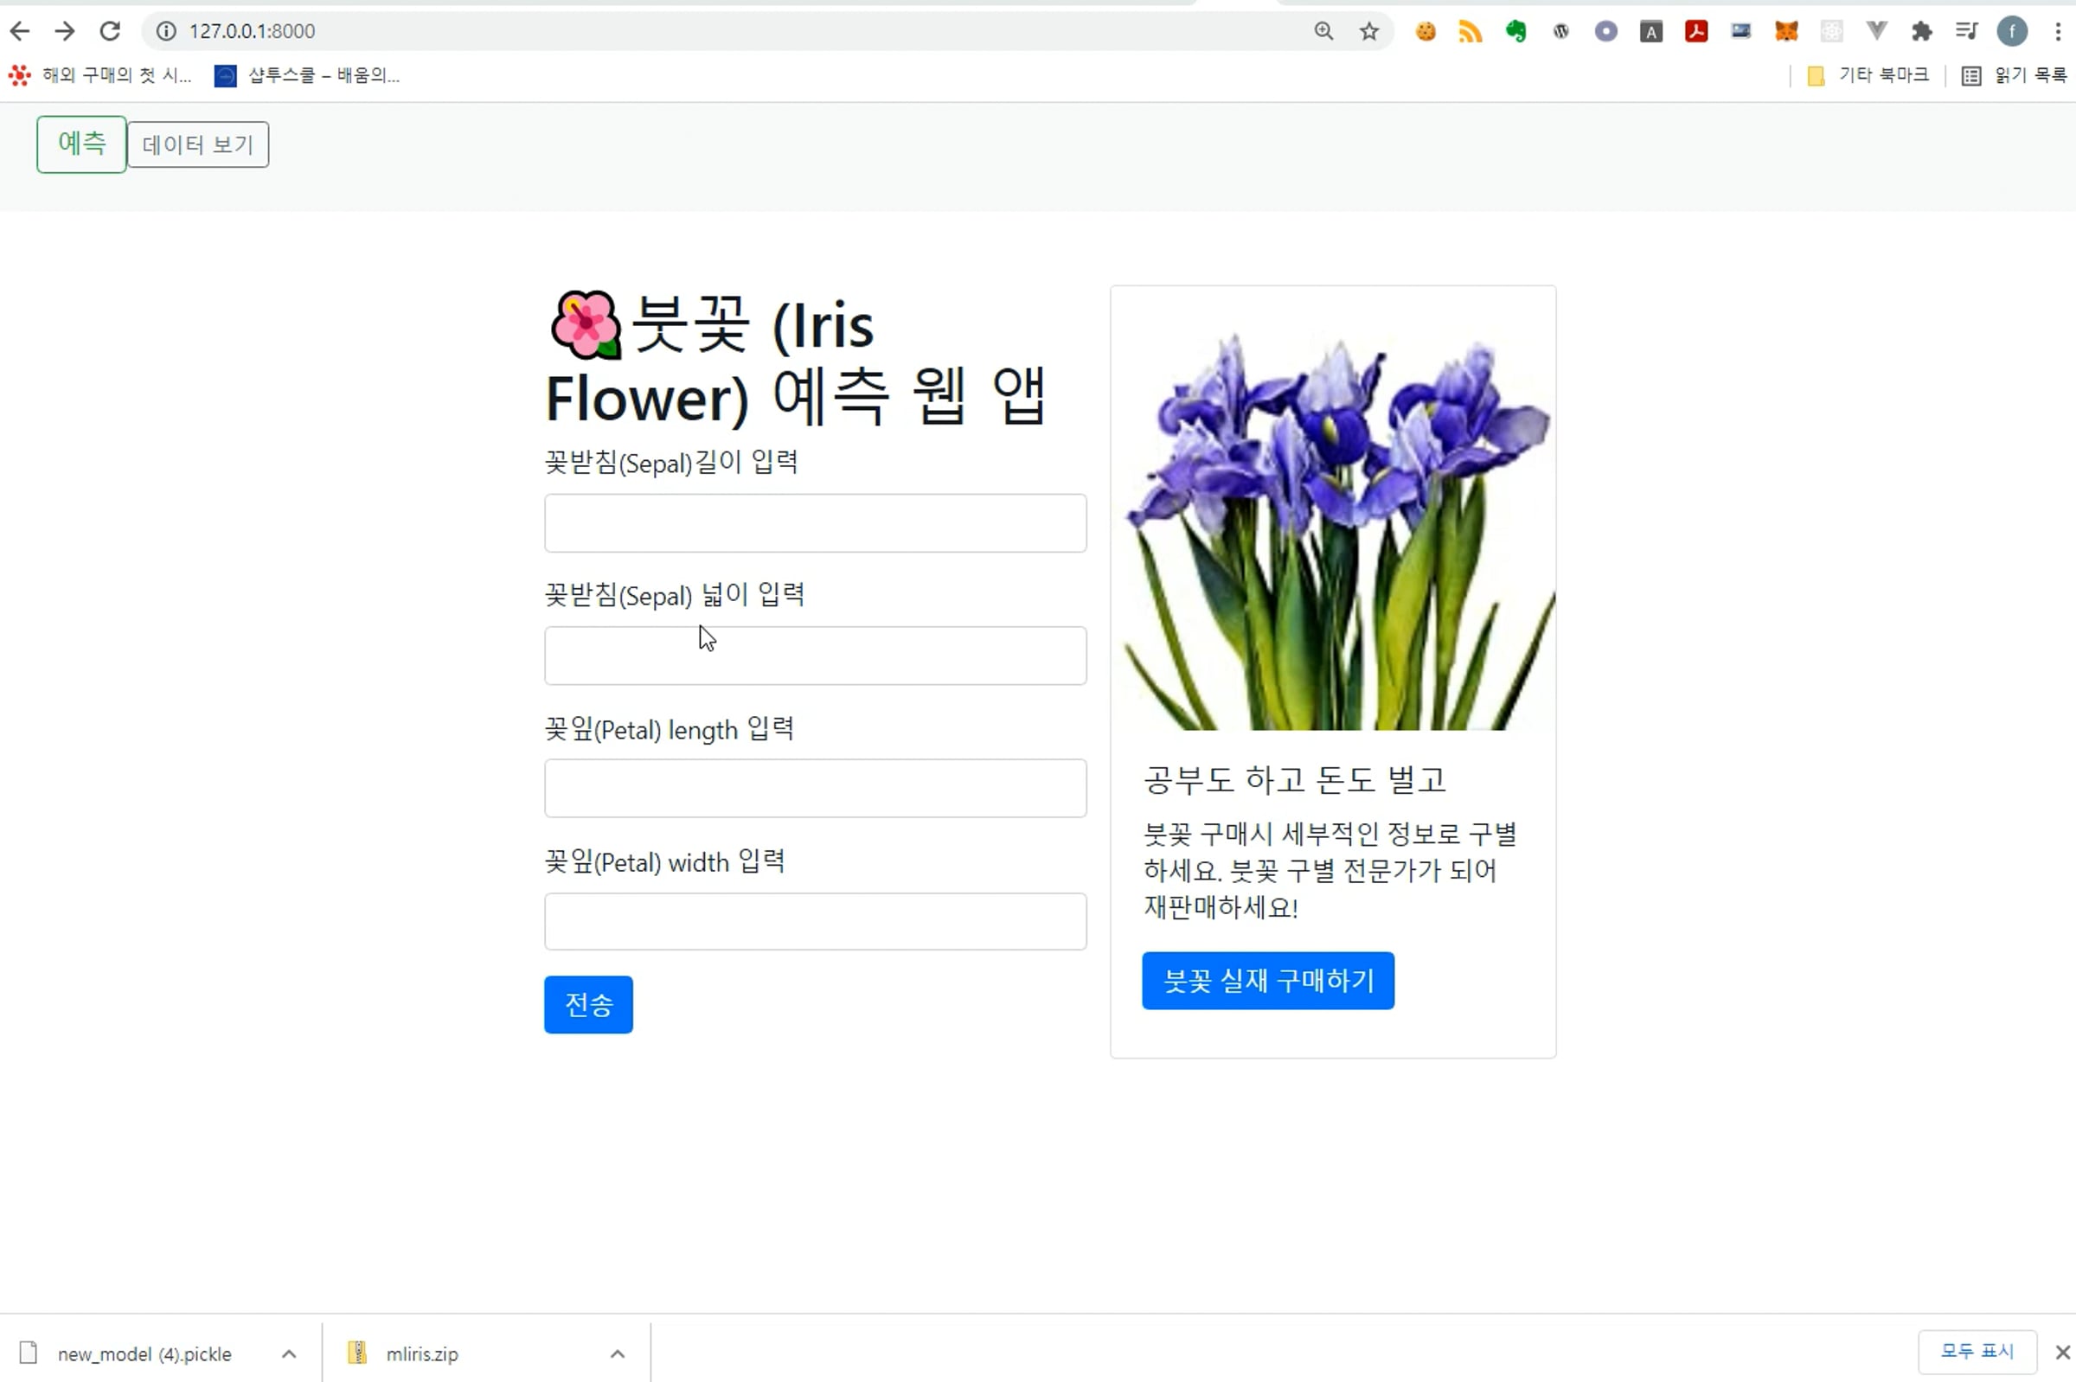
Task: Open the MetaMask fox extension icon
Action: [1786, 32]
